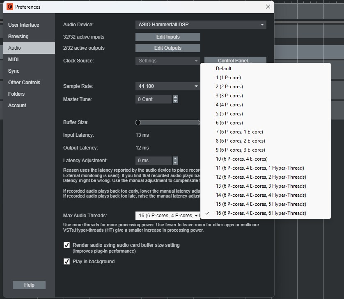Viewport: 344px width, 299px height.
Task: Click the Edit Outputs button
Action: 167,48
